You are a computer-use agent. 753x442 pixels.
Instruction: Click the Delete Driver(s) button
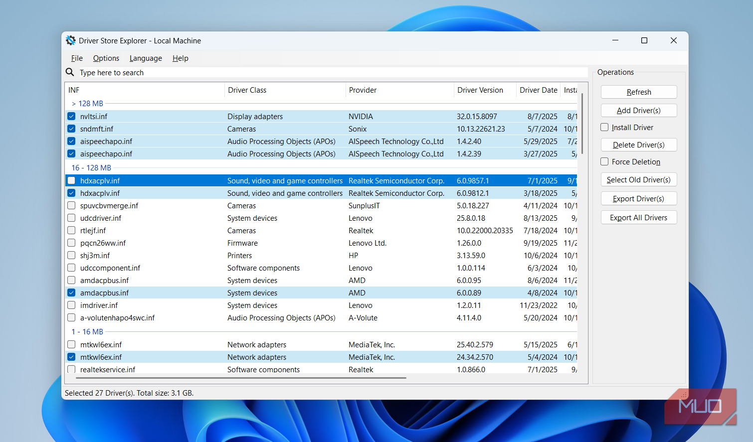click(x=638, y=145)
